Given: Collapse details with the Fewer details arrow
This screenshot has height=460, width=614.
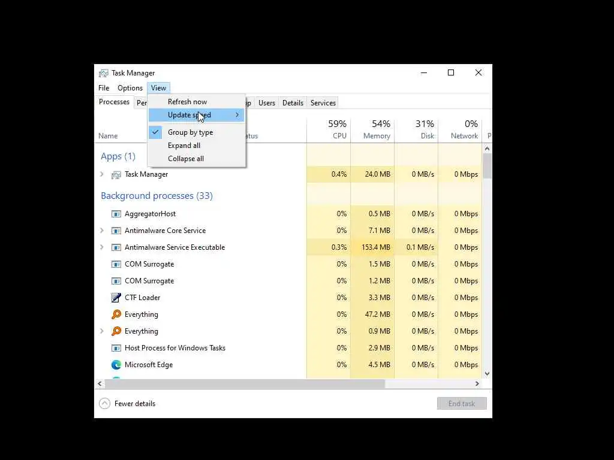Looking at the screenshot, I should (104, 403).
